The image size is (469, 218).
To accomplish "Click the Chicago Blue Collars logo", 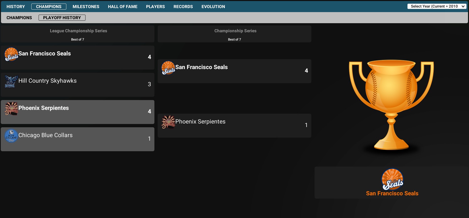I will pos(11,136).
